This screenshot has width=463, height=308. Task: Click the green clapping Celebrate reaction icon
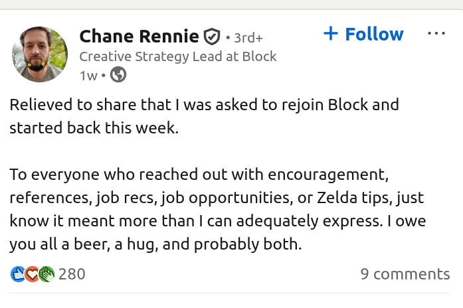click(x=46, y=273)
